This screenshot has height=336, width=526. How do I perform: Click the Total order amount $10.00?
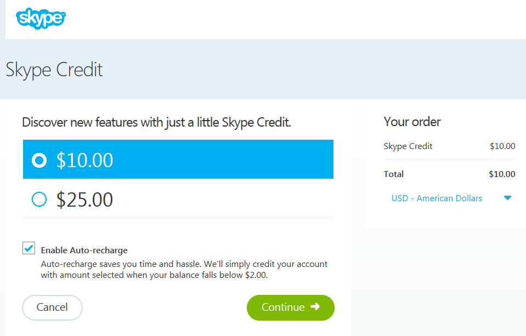502,174
